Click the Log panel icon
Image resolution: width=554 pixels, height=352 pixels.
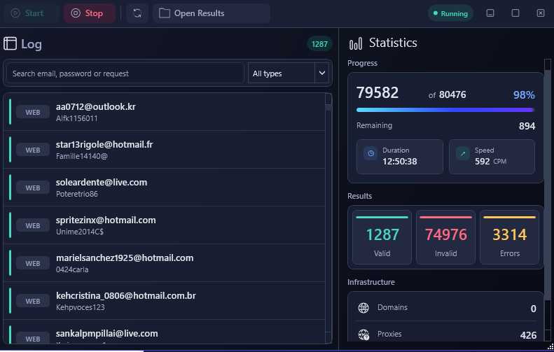(11, 44)
